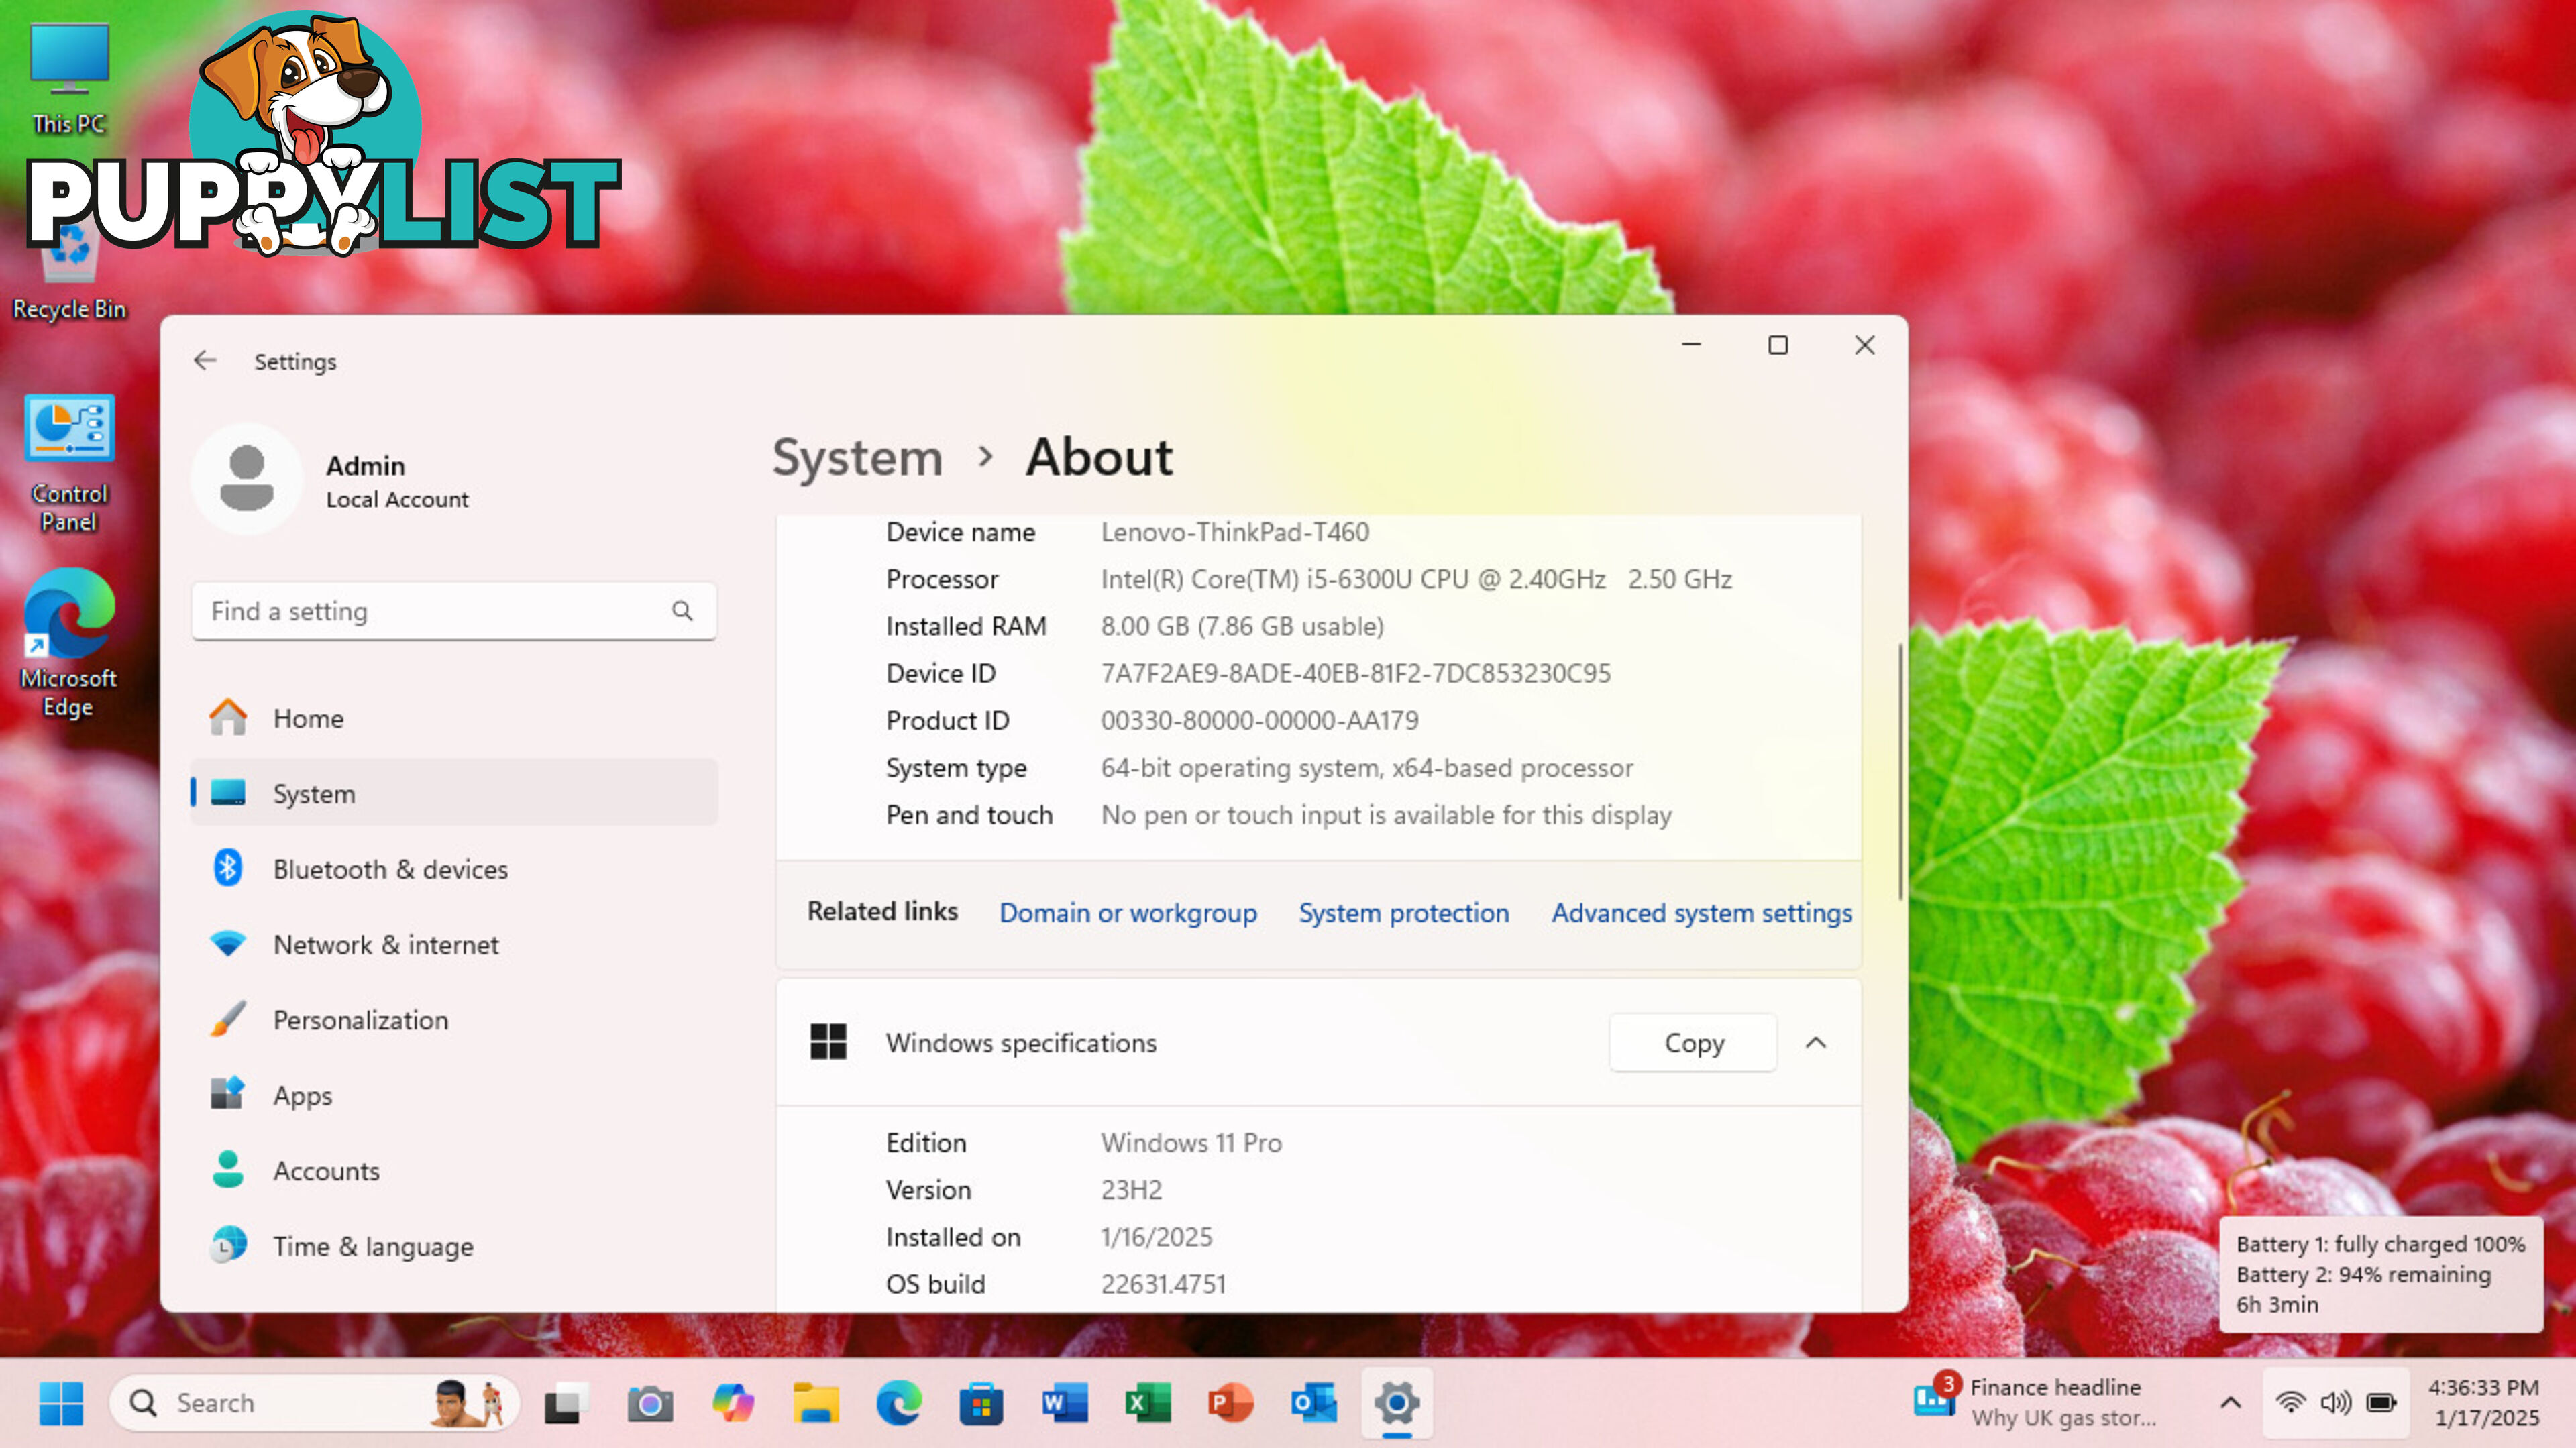Select the Edition value Windows 11 Pro
This screenshot has height=1448, width=2576.
tap(1191, 1143)
